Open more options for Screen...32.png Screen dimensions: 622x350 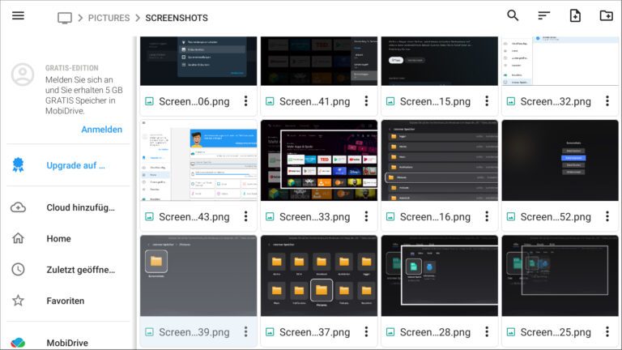(607, 101)
